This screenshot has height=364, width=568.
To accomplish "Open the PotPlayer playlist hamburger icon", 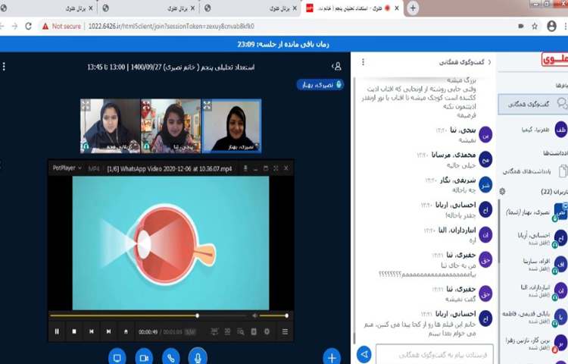I will [x=285, y=331].
